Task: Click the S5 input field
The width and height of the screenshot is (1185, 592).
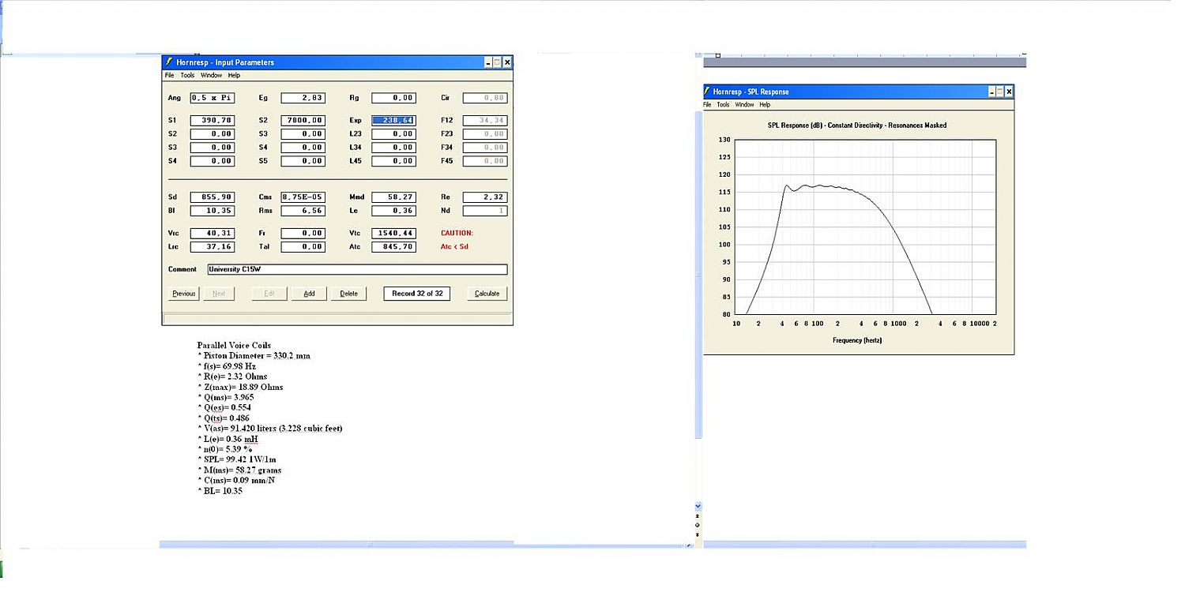Action: 303,161
